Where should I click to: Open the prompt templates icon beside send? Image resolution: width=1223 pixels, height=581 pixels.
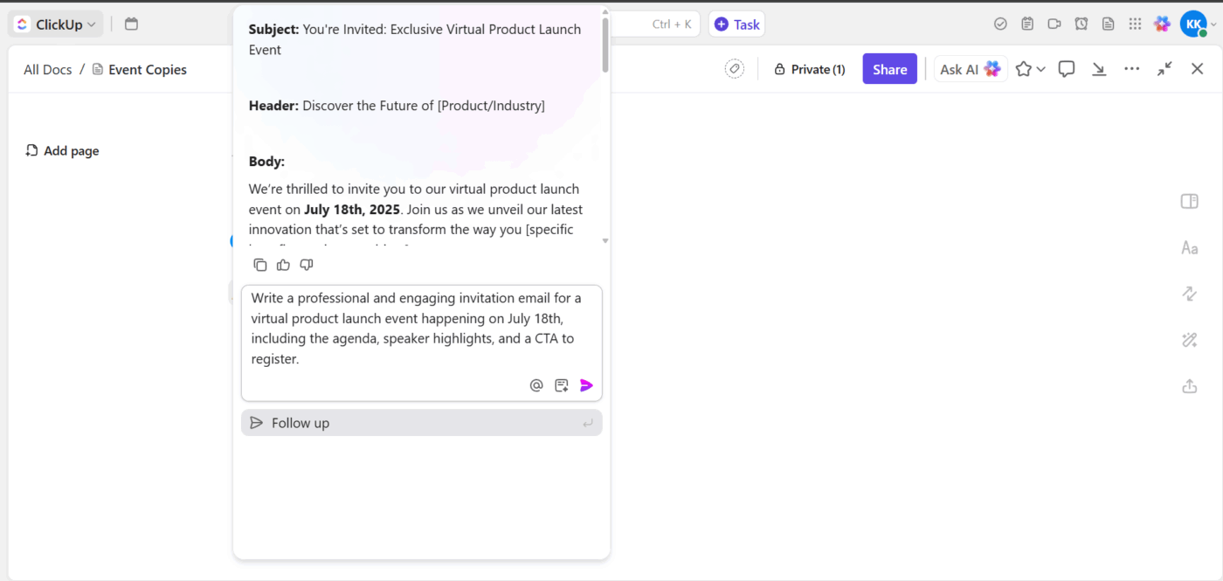coord(561,384)
